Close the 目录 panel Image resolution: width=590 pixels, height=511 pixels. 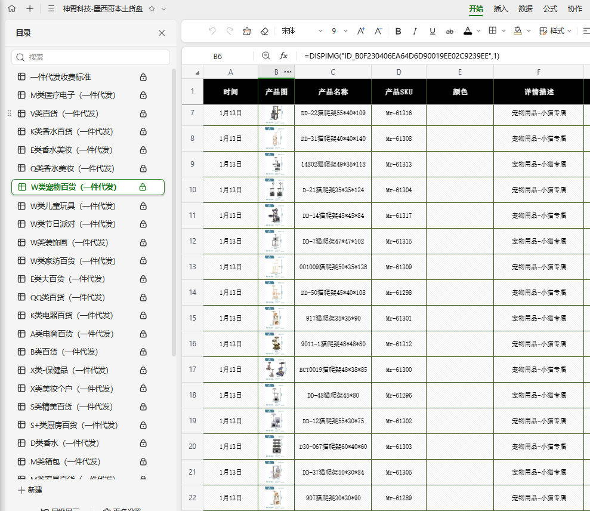tap(162, 33)
